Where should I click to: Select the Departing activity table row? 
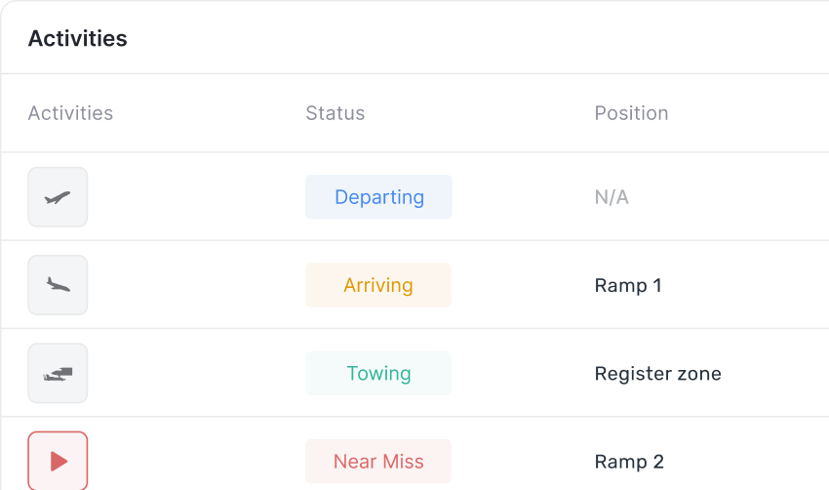tap(415, 197)
